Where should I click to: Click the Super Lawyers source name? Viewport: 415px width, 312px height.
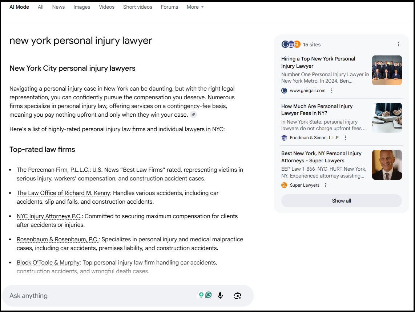click(305, 185)
